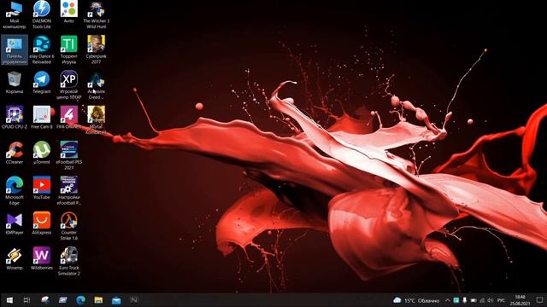Open the AliExpress desktop shortcut

42,223
